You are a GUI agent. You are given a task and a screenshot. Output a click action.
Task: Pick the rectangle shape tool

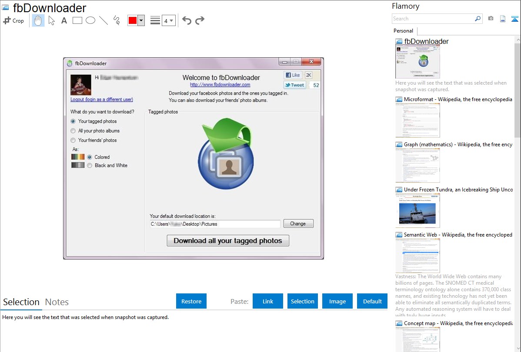pyautogui.click(x=77, y=20)
